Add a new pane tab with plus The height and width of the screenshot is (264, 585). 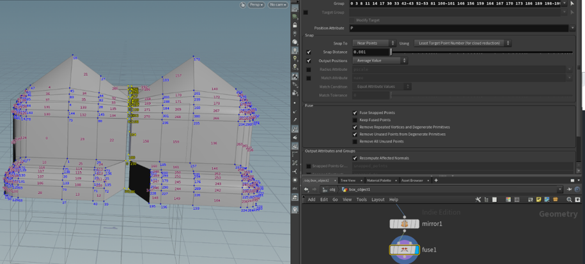436,180
